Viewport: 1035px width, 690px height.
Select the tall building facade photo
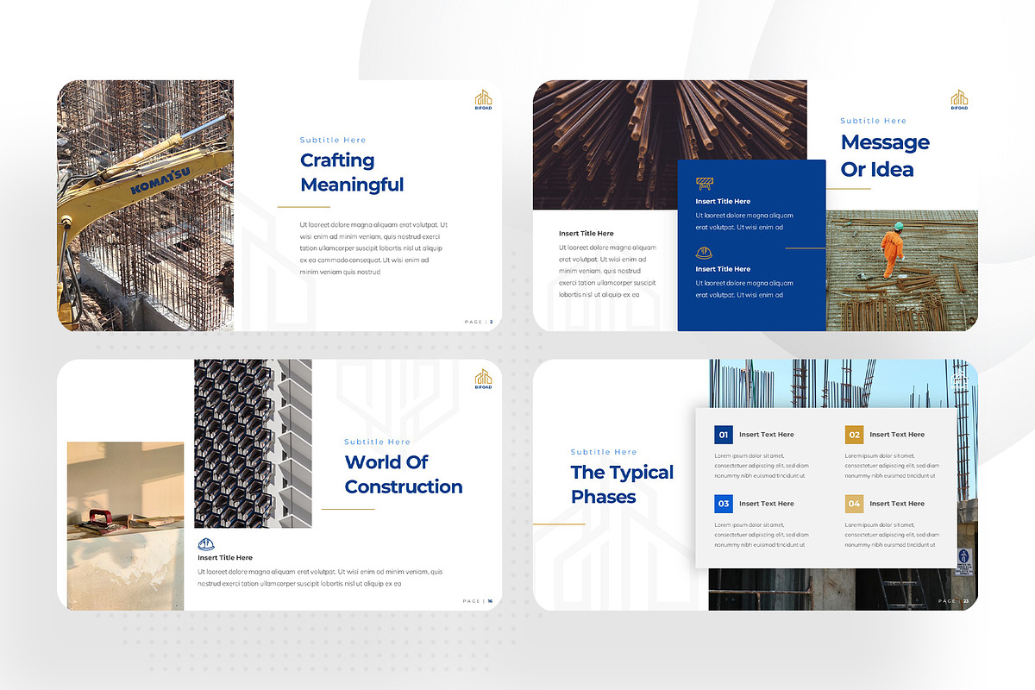(253, 443)
